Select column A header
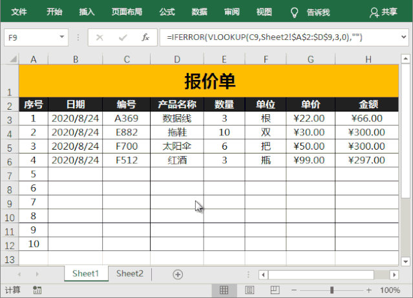The height and width of the screenshot is (298, 413). click(33, 59)
